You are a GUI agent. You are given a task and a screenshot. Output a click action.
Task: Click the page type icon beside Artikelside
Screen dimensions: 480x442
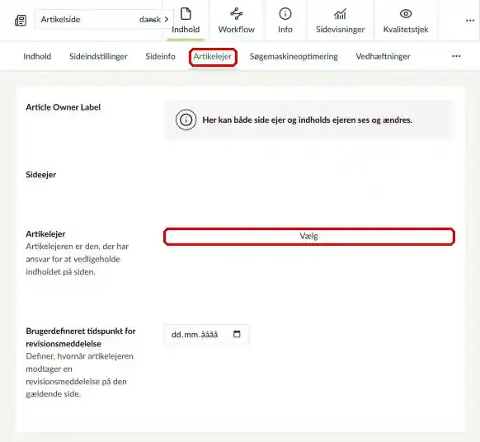point(21,21)
